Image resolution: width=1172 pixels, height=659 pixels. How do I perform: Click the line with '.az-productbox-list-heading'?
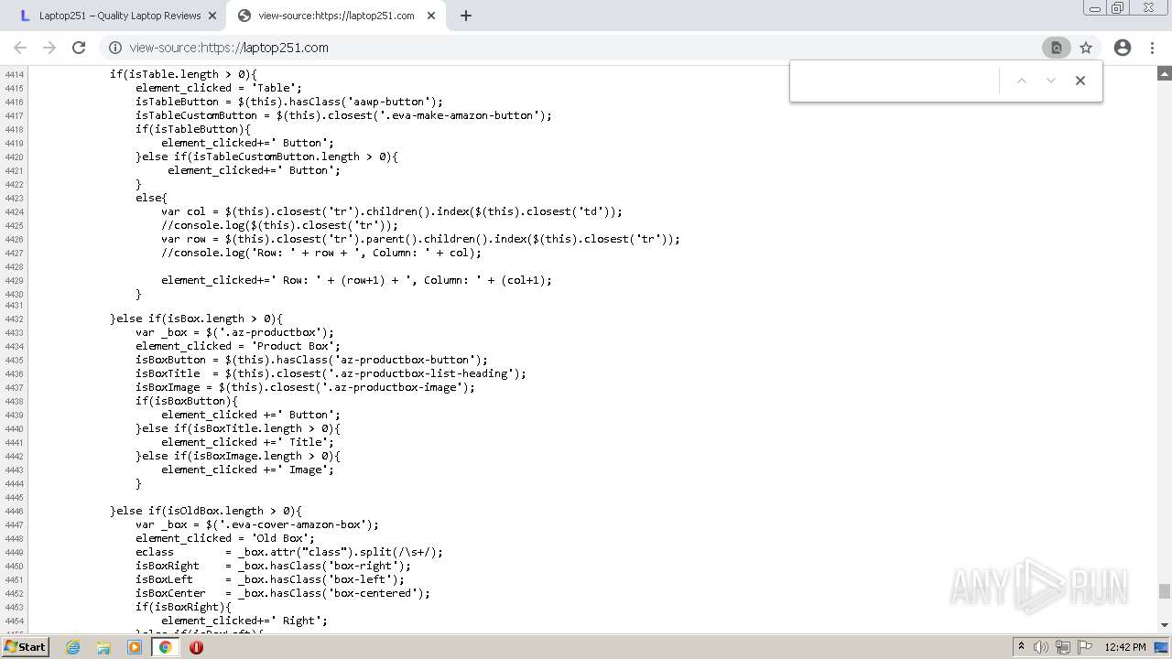point(331,373)
